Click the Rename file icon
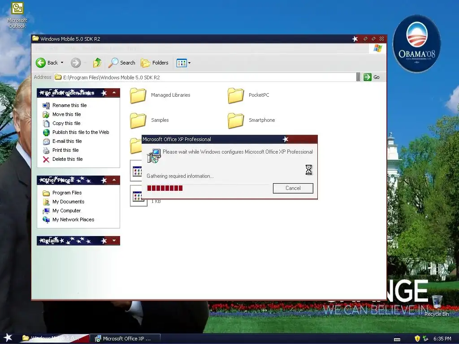This screenshot has height=344, width=459. (x=46, y=106)
